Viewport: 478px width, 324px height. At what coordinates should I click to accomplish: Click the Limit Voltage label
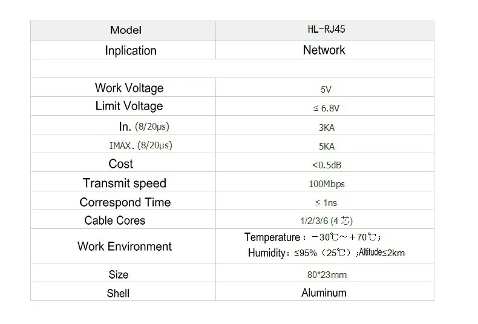(129, 106)
